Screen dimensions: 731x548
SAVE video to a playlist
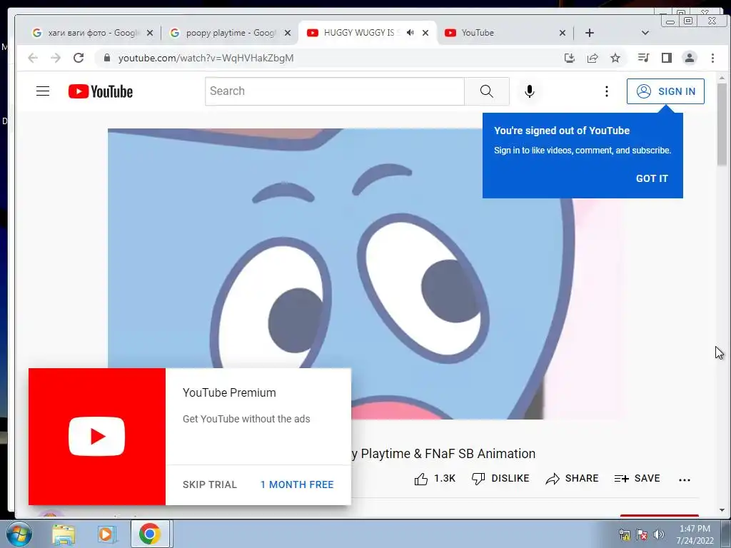coord(637,479)
